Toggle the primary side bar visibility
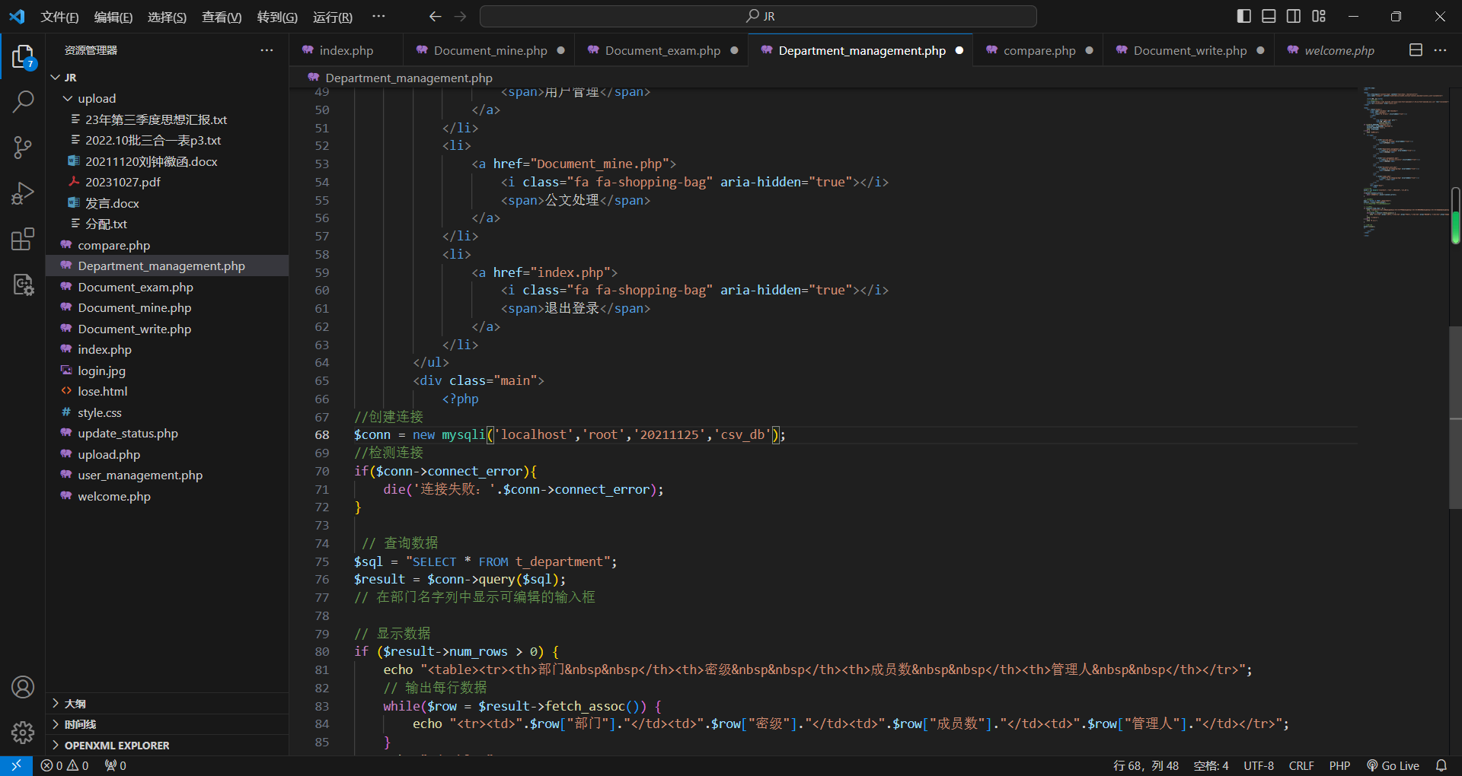Viewport: 1462px width, 776px height. 1243,16
